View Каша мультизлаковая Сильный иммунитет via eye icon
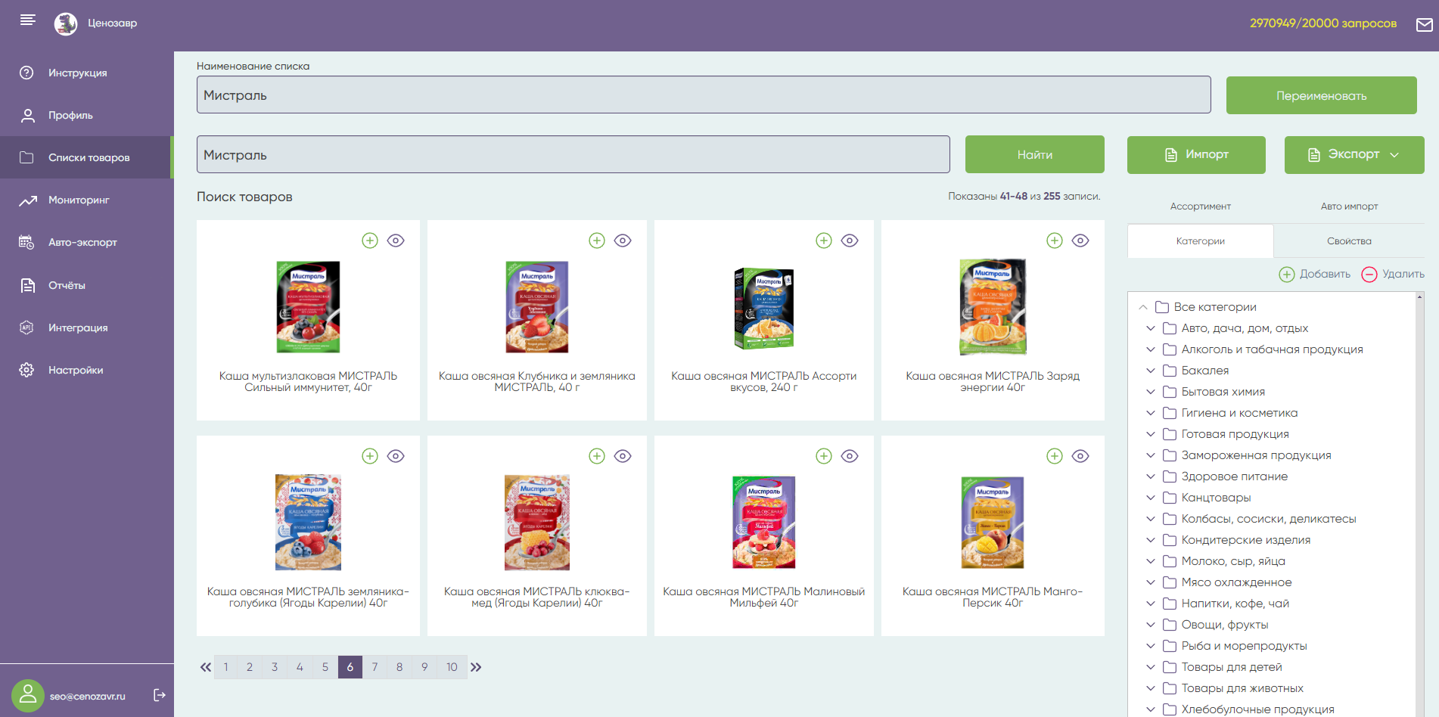The width and height of the screenshot is (1439, 717). (x=396, y=241)
